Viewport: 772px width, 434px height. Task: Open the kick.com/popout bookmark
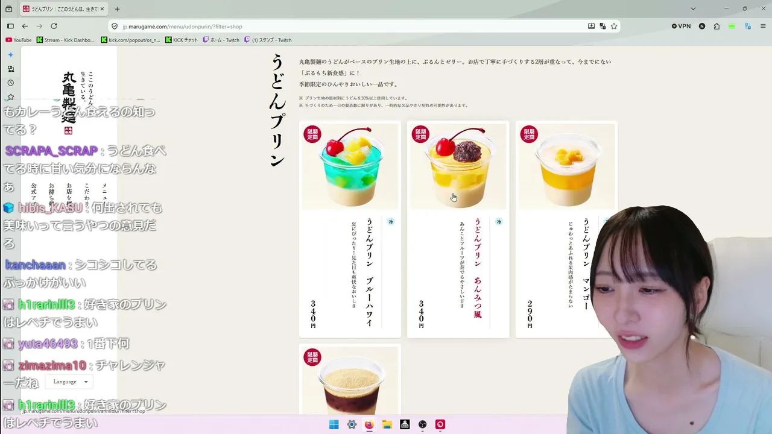point(131,40)
